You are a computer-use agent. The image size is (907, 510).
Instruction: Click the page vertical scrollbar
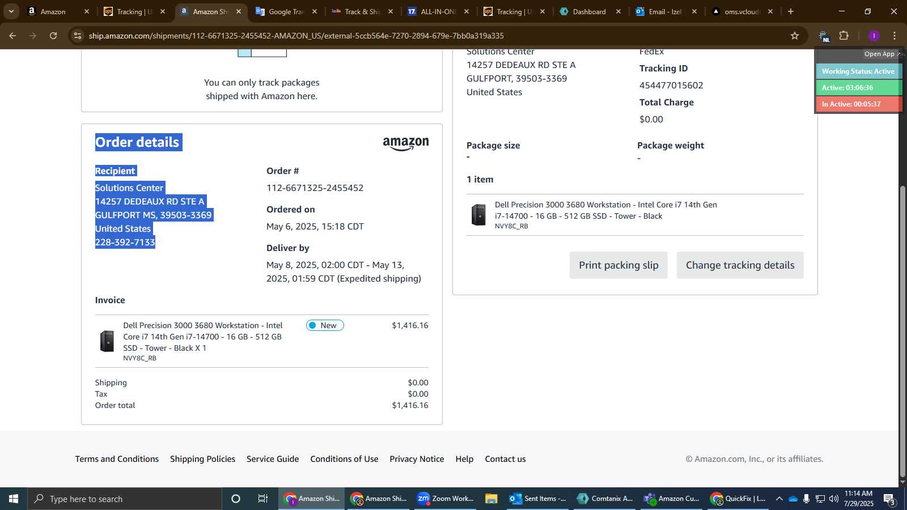pyautogui.click(x=902, y=331)
